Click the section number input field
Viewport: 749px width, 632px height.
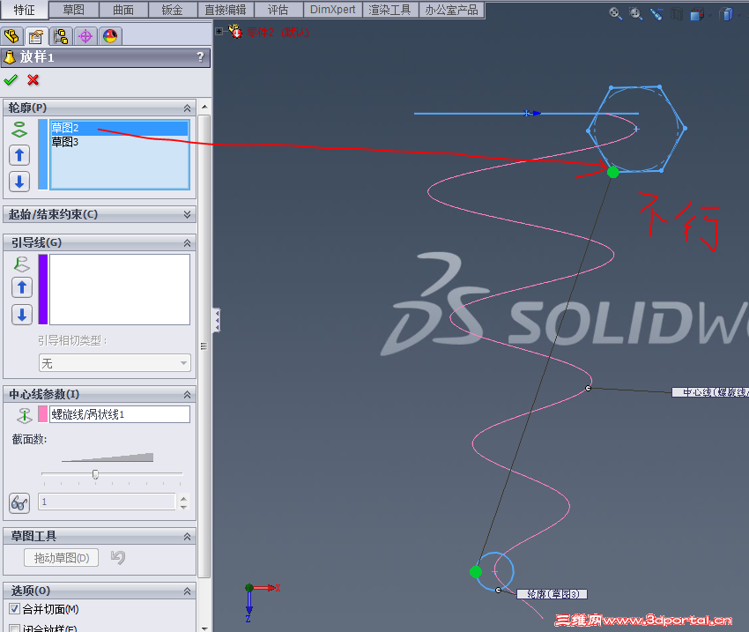[x=107, y=502]
